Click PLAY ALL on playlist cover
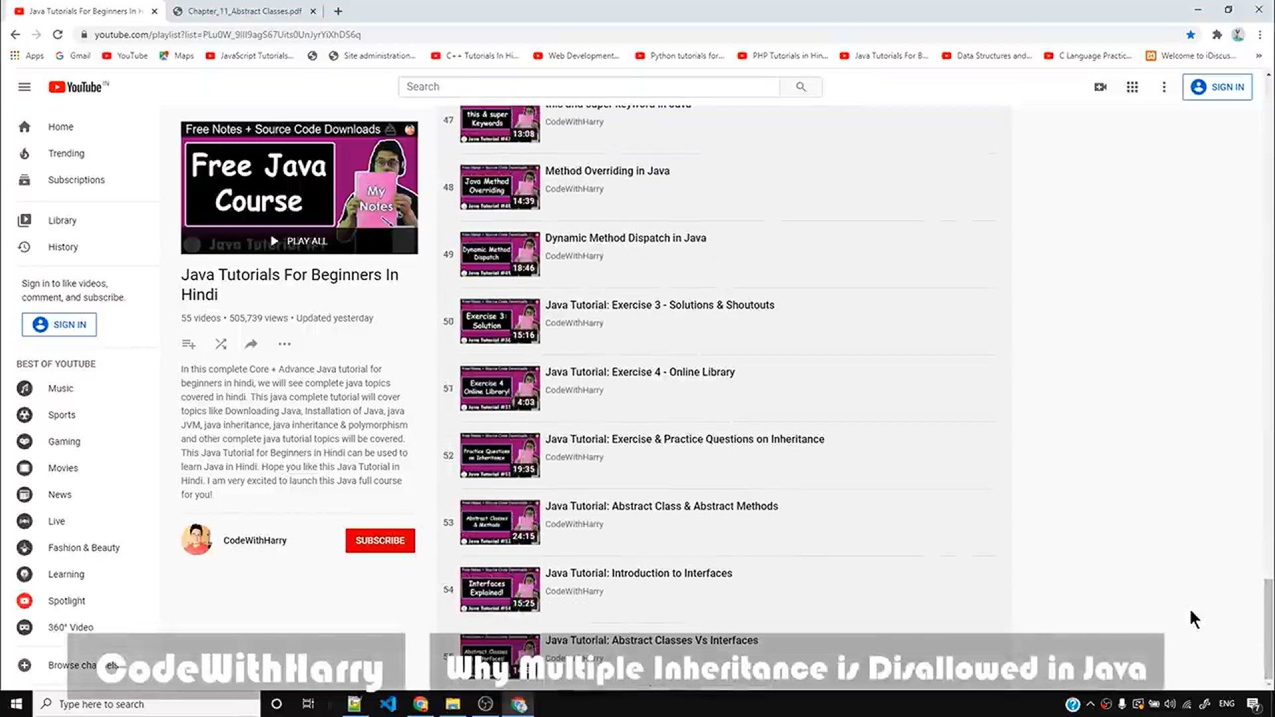Viewport: 1275px width, 717px height. pyautogui.click(x=299, y=241)
